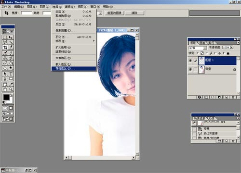
Task: Switch to the 通道 tab
Action: [x=202, y=43]
